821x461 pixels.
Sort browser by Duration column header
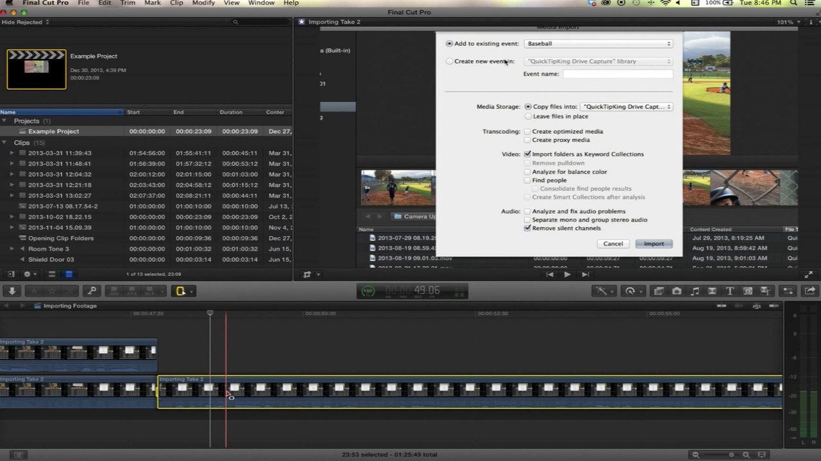[x=241, y=112]
